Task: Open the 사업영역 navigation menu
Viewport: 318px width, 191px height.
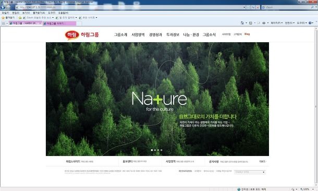Action: click(138, 35)
